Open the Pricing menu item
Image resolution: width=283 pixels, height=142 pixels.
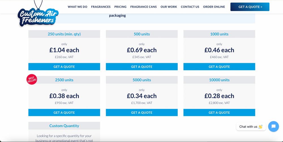[x=120, y=7]
